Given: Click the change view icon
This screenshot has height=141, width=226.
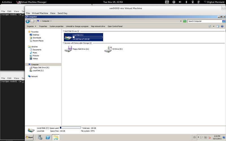Looking at the screenshot, I should 210,26.
